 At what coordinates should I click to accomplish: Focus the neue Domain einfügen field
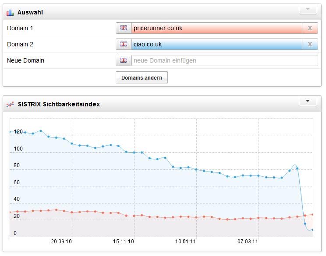point(224,60)
